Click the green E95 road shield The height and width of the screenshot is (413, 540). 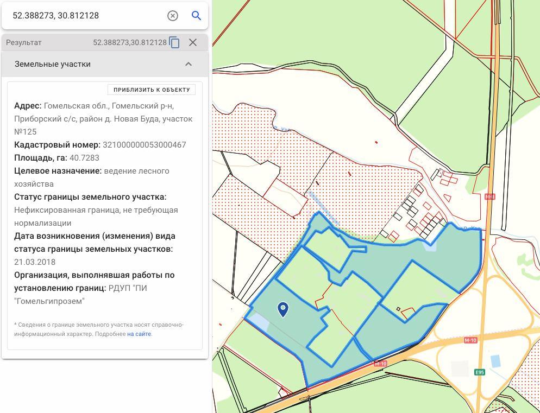point(480,372)
